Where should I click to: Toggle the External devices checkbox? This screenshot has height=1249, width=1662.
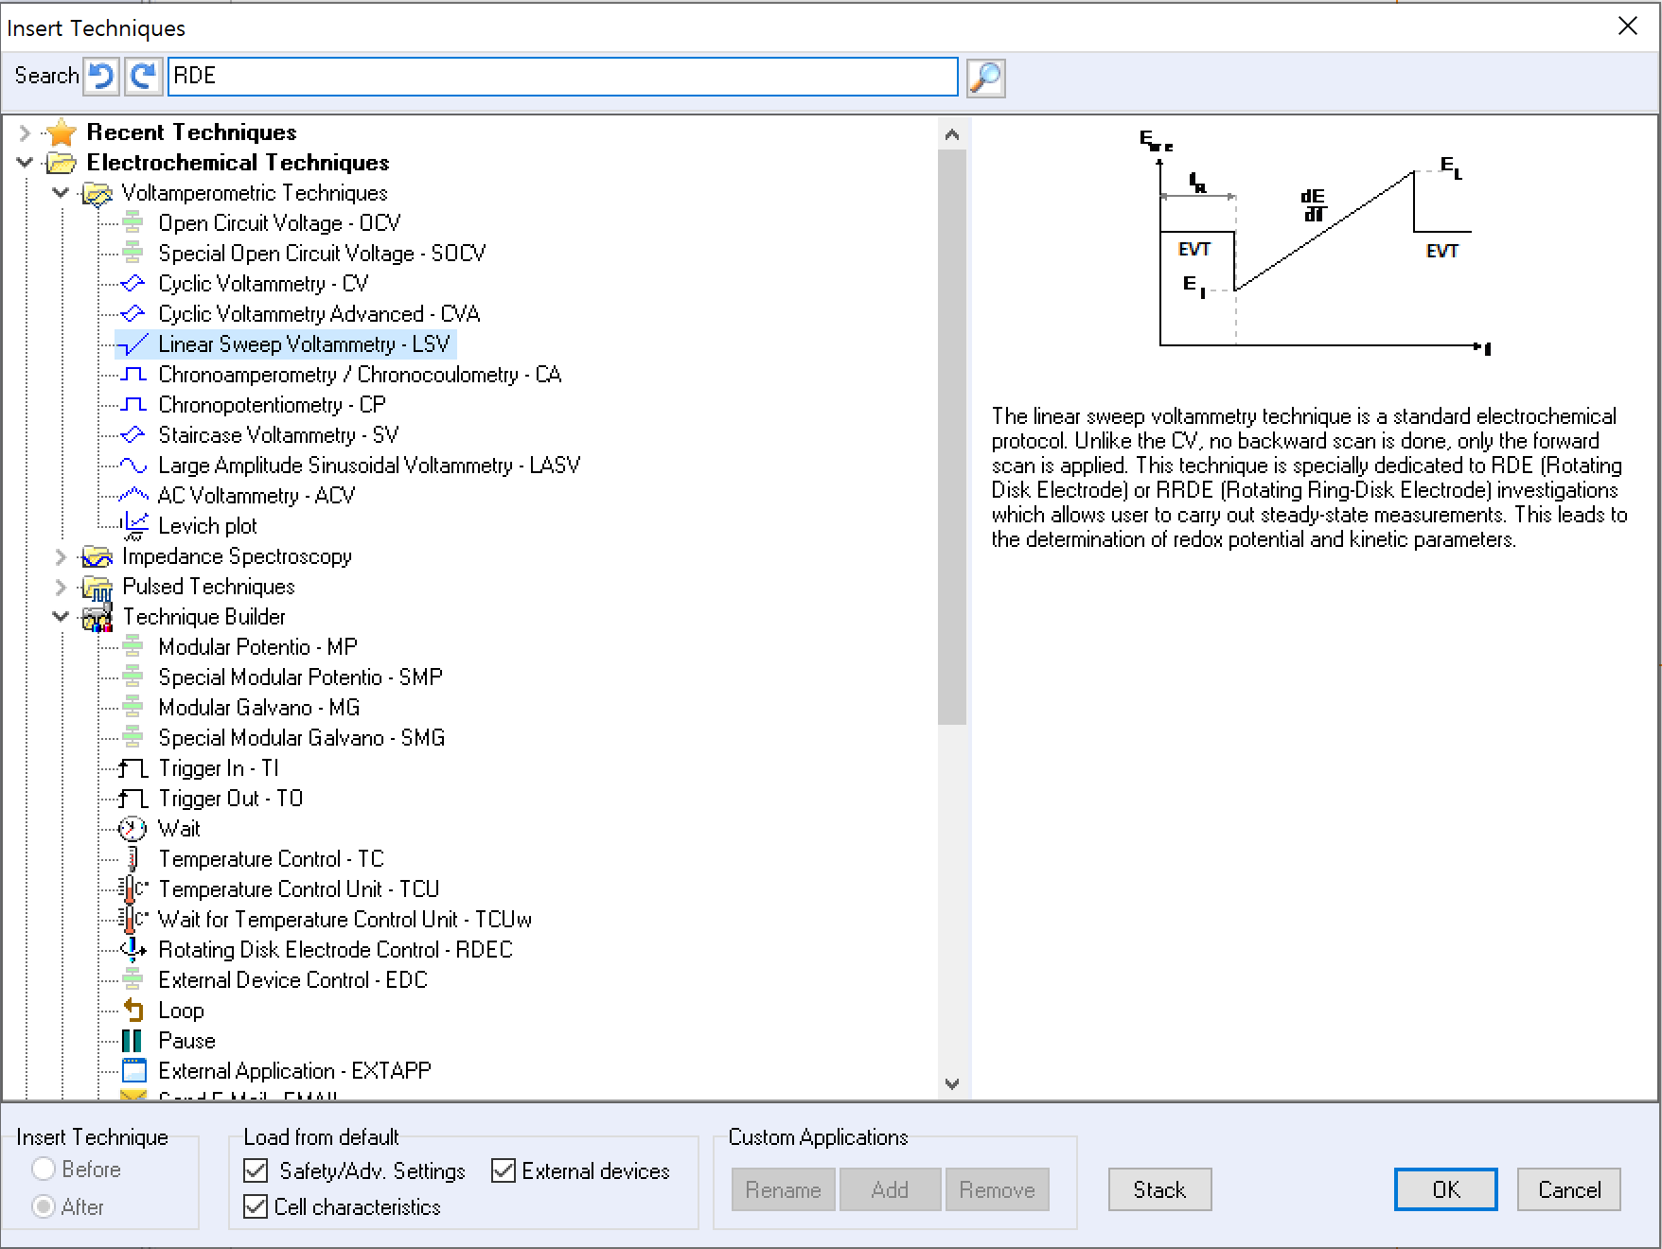tap(504, 1171)
